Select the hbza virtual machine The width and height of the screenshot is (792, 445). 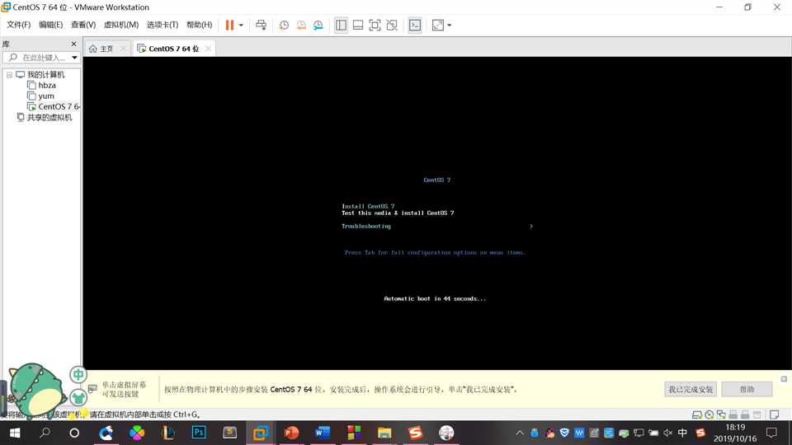pyautogui.click(x=47, y=85)
